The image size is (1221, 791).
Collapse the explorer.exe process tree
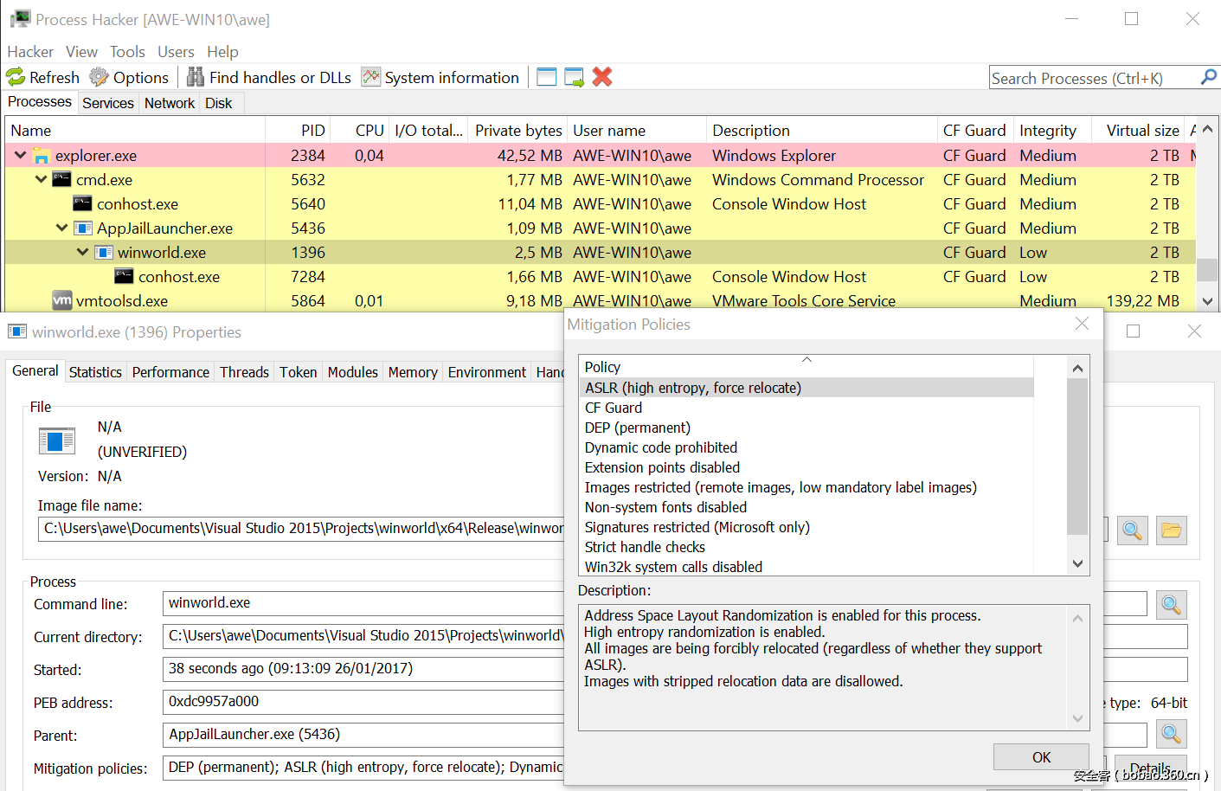[x=20, y=156]
